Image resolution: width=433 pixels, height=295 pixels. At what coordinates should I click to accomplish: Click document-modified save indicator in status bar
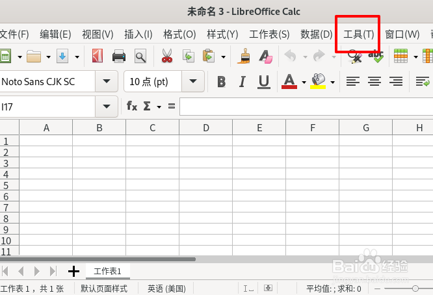(x=268, y=289)
